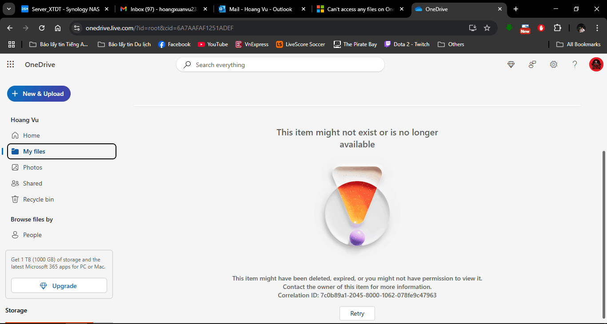The height and width of the screenshot is (324, 607).
Task: Click the Correlation ID text
Action: [x=357, y=295]
